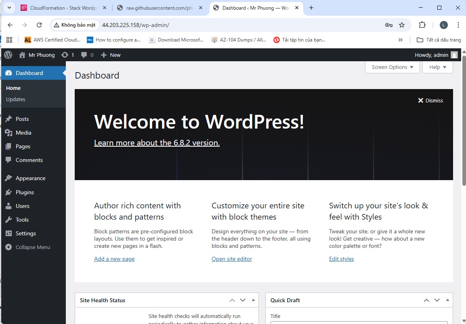The width and height of the screenshot is (466, 324).
Task: Open the Media library menu
Action: pyautogui.click(x=23, y=133)
